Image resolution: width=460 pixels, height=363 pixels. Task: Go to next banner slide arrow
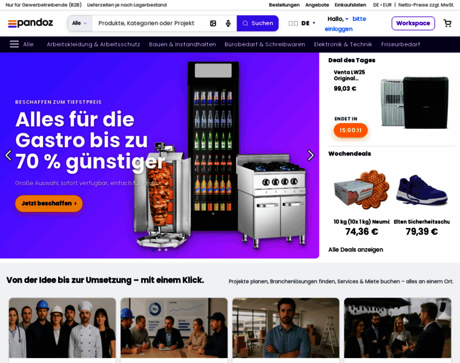click(310, 155)
